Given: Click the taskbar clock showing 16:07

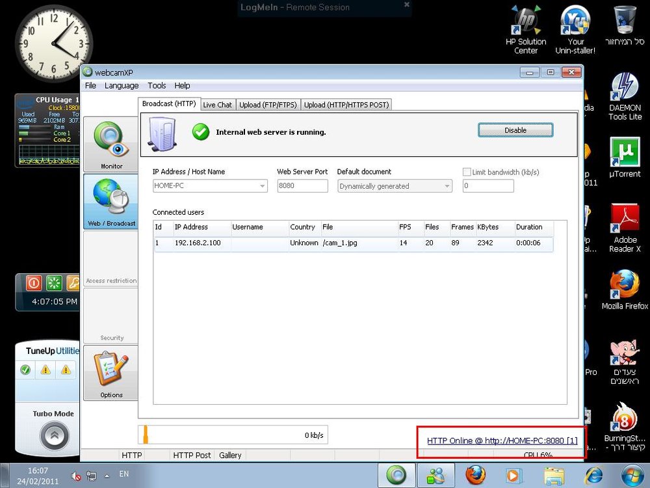Looking at the screenshot, I should click(x=38, y=476).
